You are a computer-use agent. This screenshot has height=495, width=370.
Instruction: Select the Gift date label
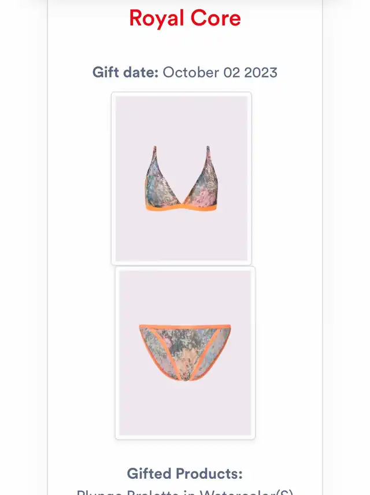click(125, 72)
